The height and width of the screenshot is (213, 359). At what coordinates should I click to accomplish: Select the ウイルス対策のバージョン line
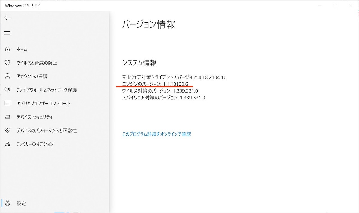pyautogui.click(x=160, y=91)
